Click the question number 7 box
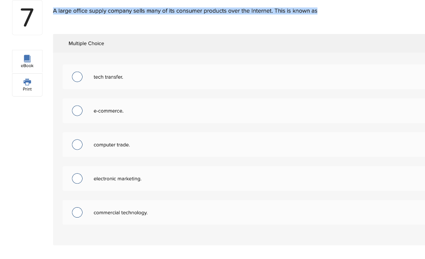This screenshot has width=425, height=259. [x=27, y=17]
